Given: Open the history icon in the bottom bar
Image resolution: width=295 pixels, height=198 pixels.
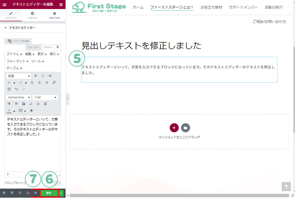Looking at the screenshot, I should coord(20,193).
